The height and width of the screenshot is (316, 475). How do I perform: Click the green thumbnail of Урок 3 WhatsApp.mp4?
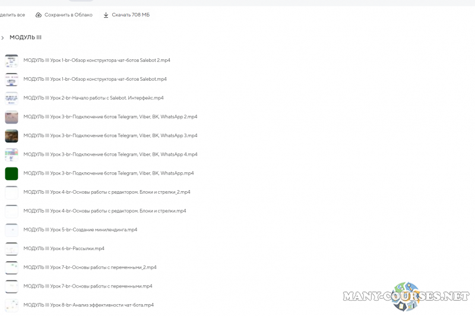coord(11,173)
